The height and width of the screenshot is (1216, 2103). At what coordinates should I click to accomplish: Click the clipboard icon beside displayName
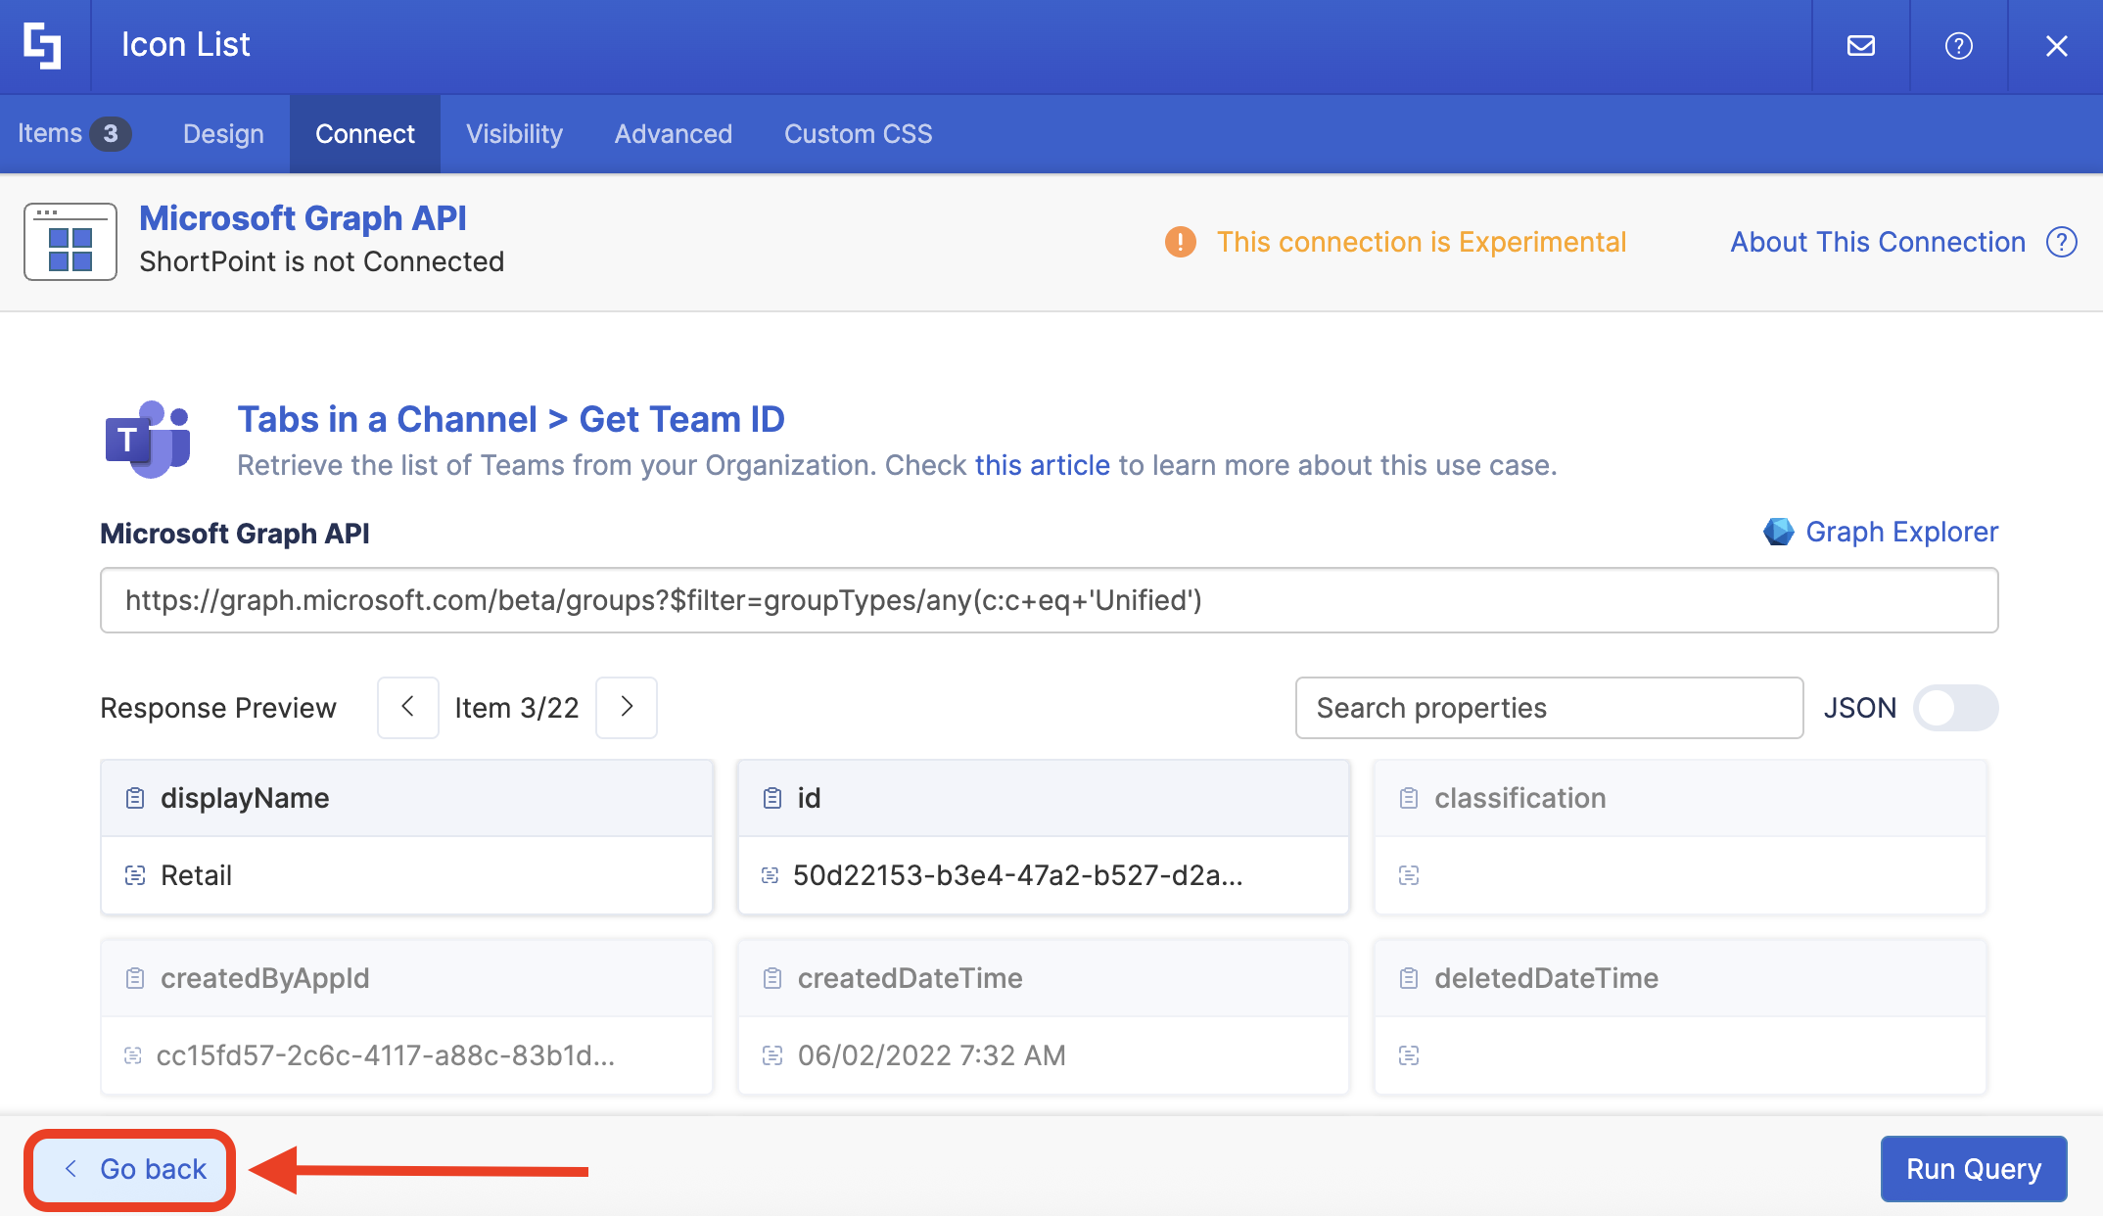coord(135,798)
